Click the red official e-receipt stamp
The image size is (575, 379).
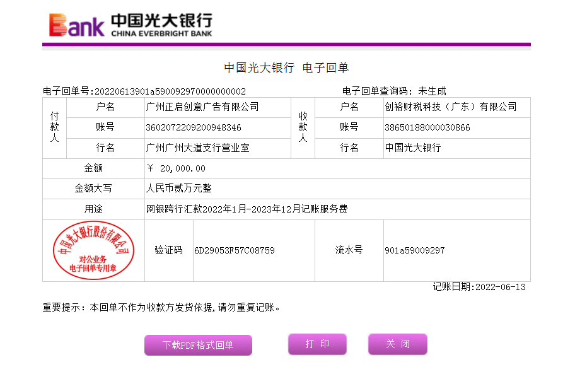[x=93, y=250]
